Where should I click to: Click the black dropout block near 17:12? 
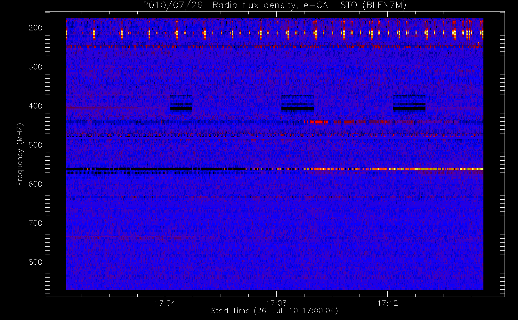pos(409,108)
